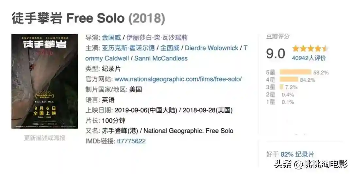Image resolution: width=353 pixels, height=174 pixels.
Task: Open the 更新描述或海报 link
Action: click(x=44, y=138)
